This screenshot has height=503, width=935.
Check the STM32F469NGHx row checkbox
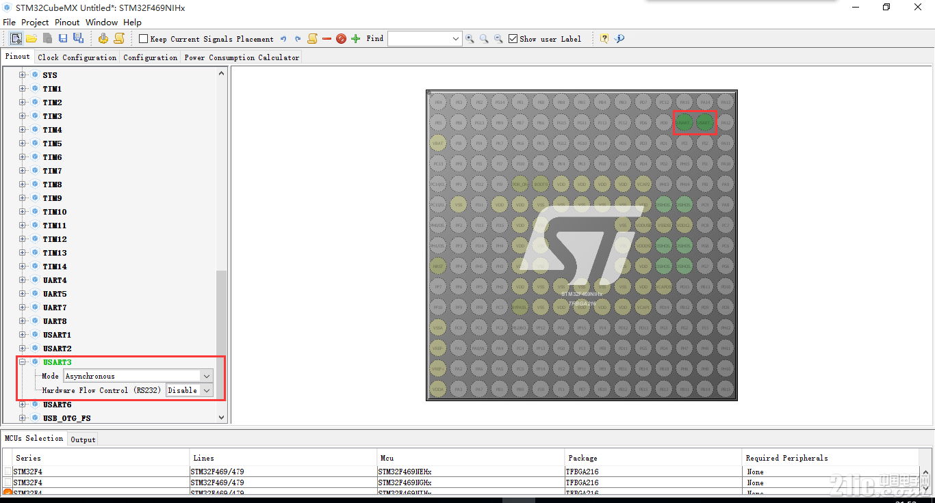pos(8,482)
